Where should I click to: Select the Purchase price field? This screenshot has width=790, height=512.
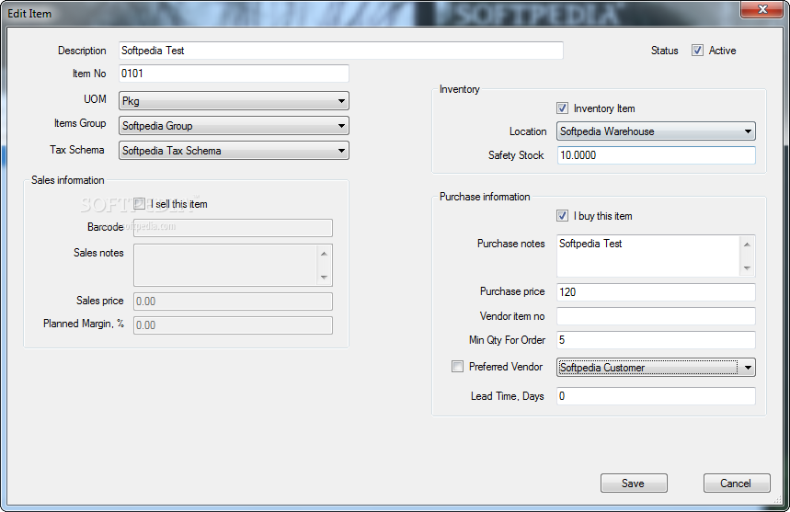point(656,292)
